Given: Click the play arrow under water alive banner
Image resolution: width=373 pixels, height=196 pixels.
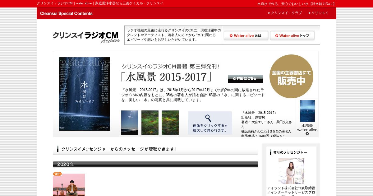Looking at the screenshot, I should pyautogui.click(x=307, y=134).
